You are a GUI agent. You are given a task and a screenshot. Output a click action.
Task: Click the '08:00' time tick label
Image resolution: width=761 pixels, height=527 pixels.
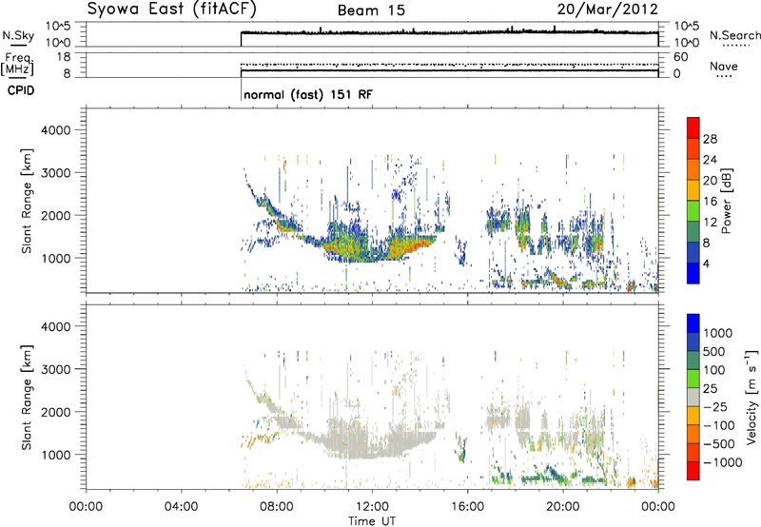pyautogui.click(x=277, y=507)
